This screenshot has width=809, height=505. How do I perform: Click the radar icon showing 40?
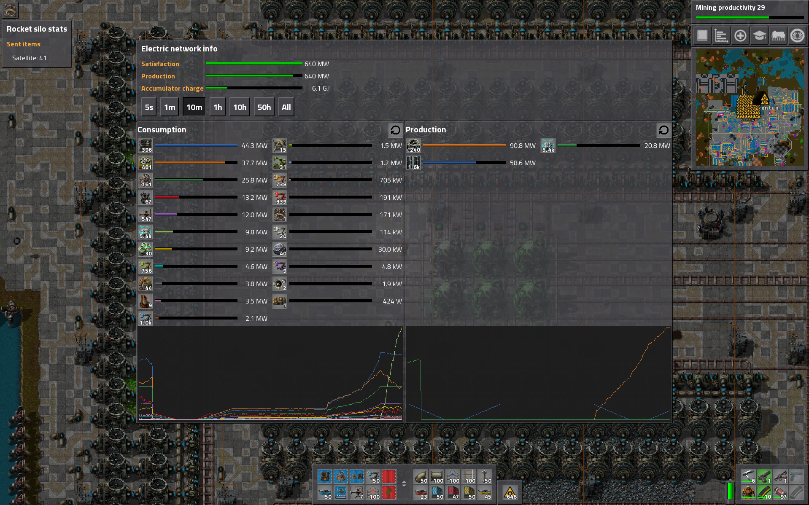coord(280,249)
